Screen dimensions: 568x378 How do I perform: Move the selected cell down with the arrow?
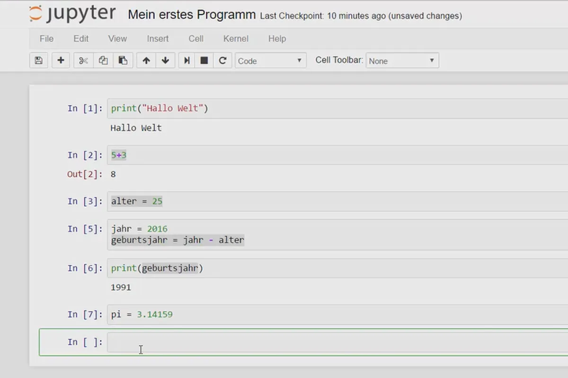click(165, 60)
